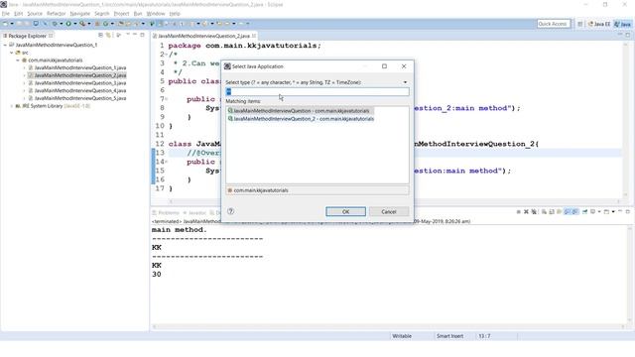Open the New wizard dropdown arrow
Viewport: 635px width, 357px height.
12,24
